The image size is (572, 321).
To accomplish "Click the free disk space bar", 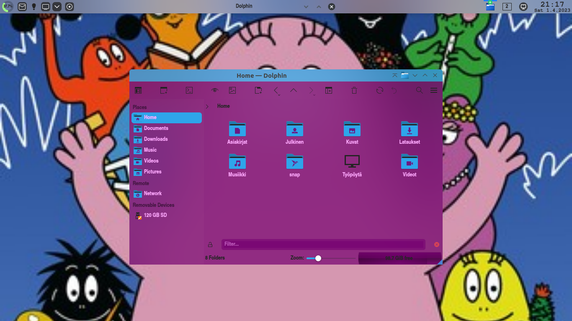I will (400, 258).
